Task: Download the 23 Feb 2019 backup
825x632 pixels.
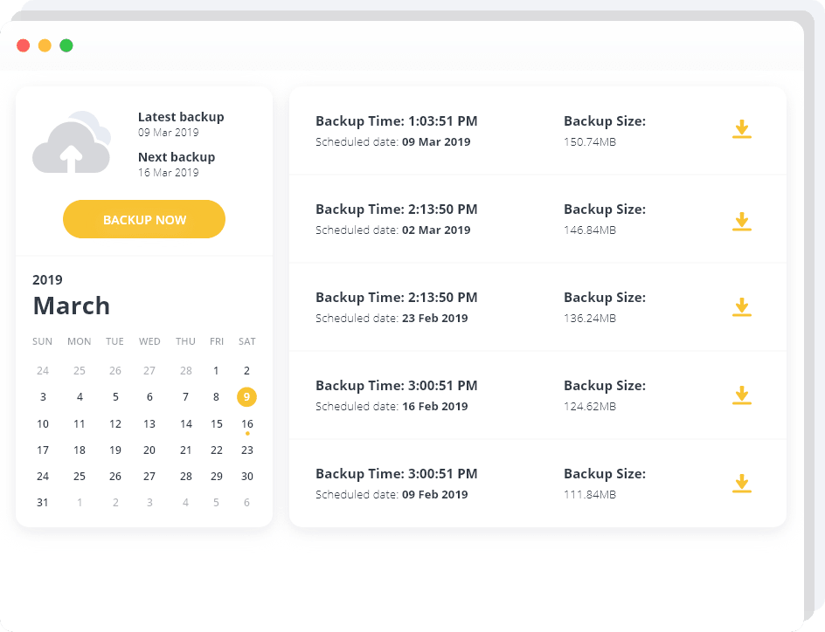Action: click(741, 307)
